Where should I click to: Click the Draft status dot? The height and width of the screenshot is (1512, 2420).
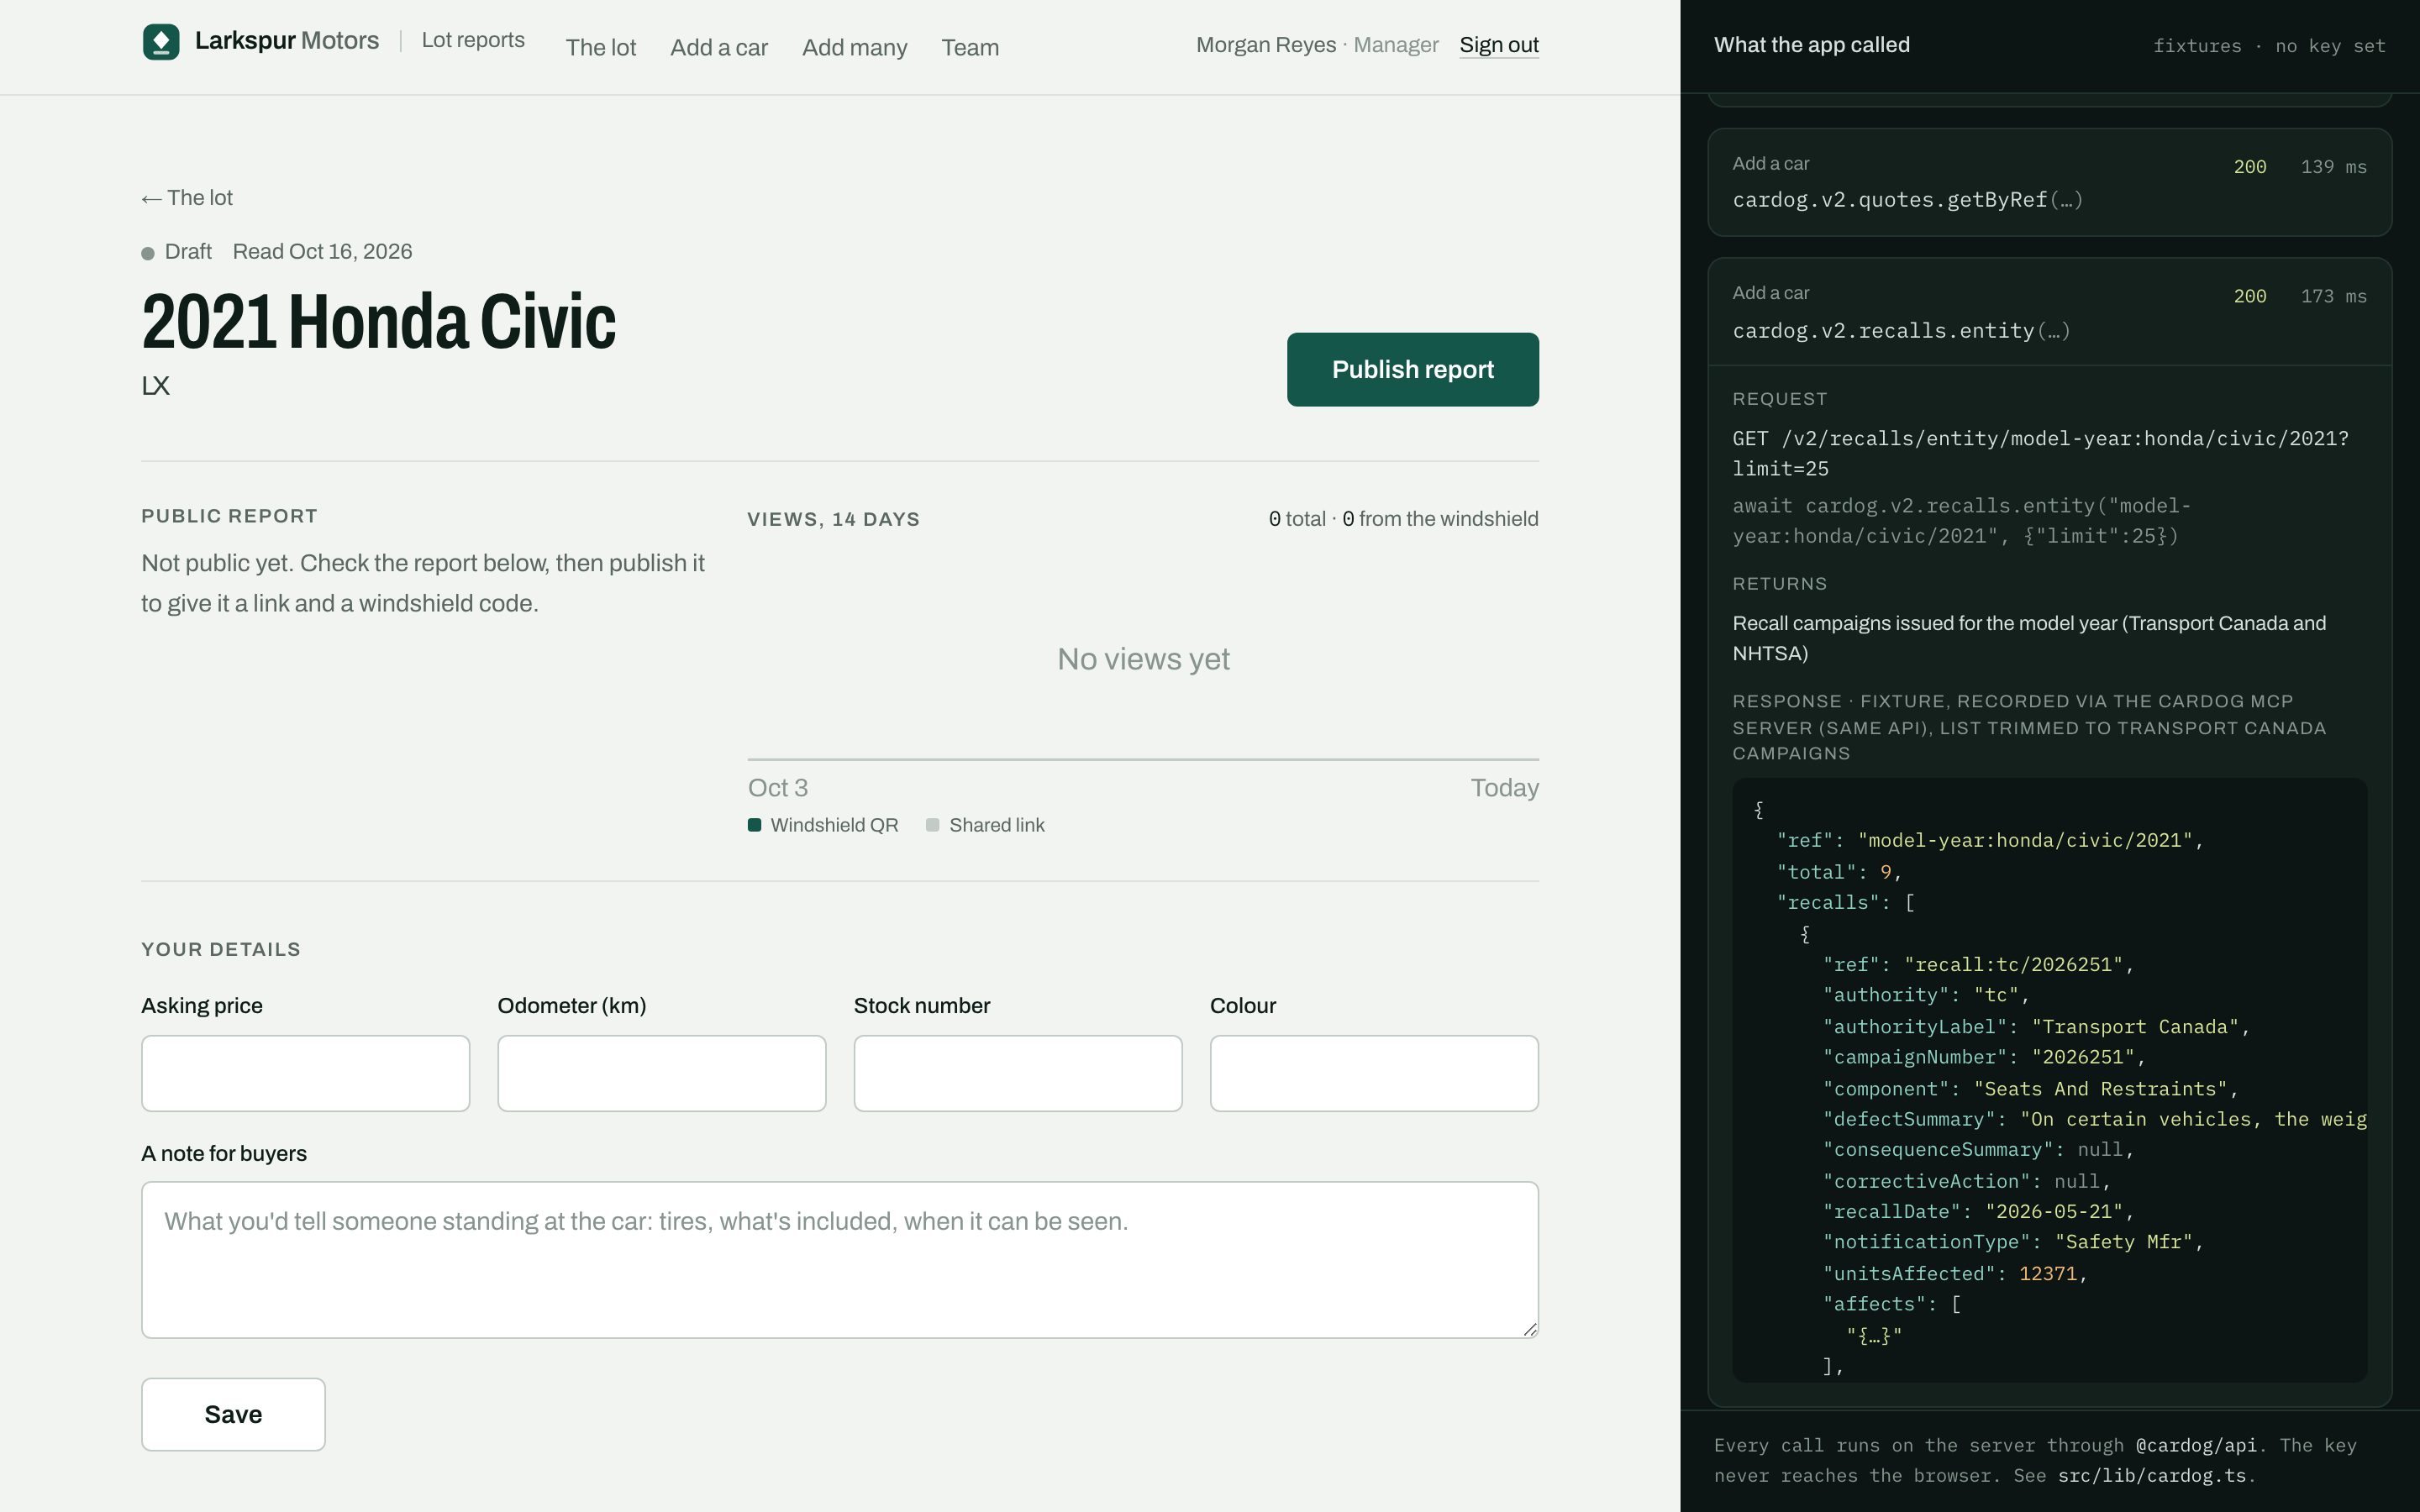click(x=148, y=253)
